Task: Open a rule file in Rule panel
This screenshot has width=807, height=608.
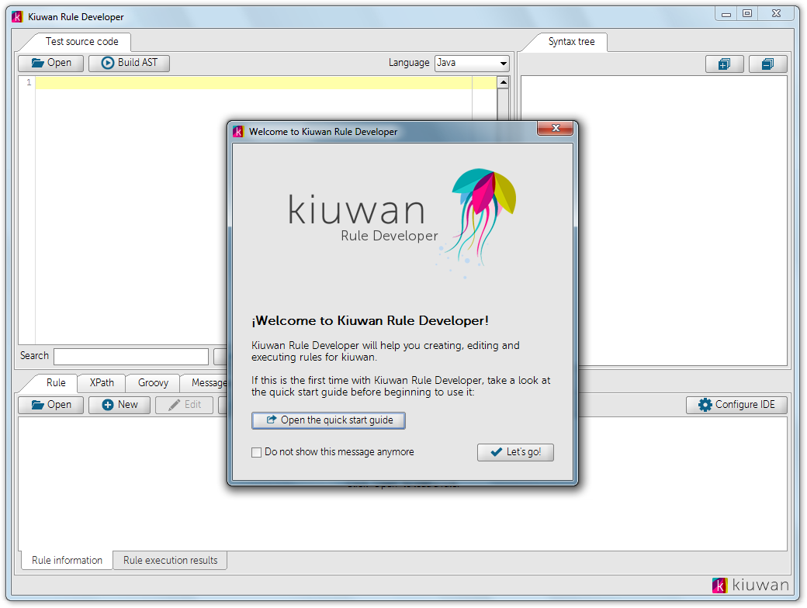Action: click(x=50, y=405)
